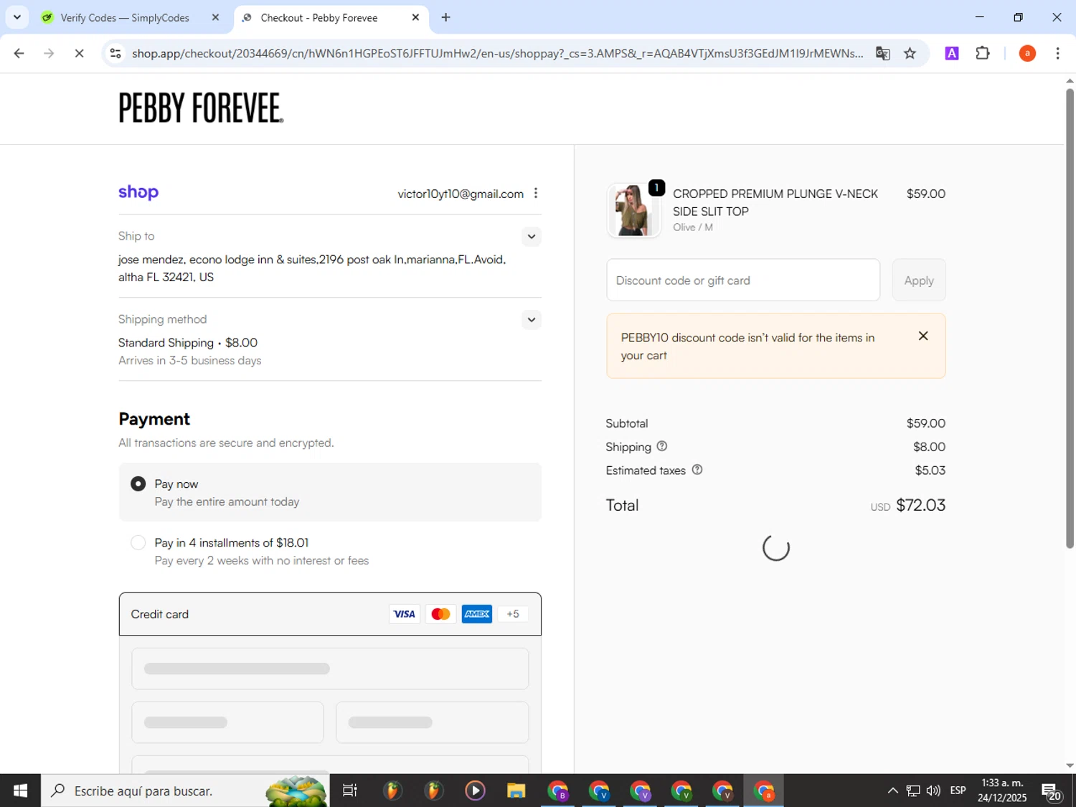Click the Standard Shipping · $8.00 text
The image size is (1076, 807).
click(188, 343)
